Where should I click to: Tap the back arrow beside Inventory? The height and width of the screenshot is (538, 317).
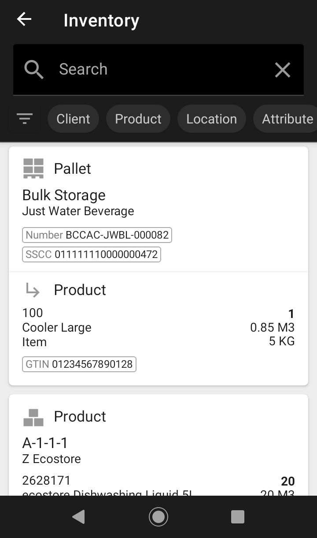coord(24,19)
